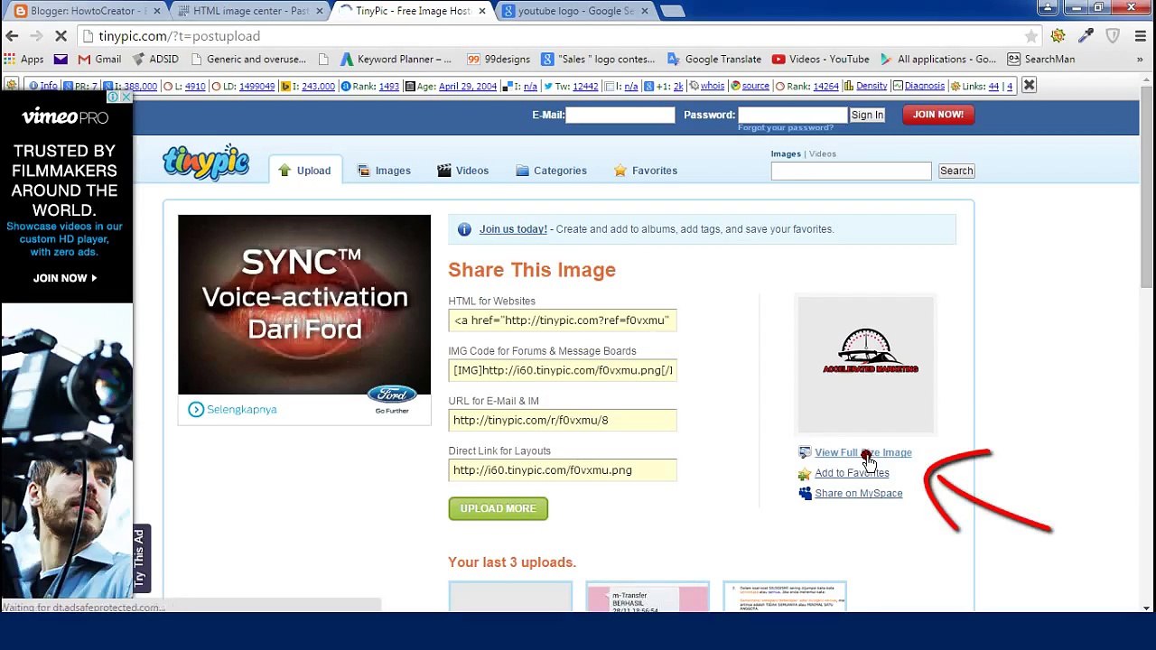Image resolution: width=1156 pixels, height=650 pixels.
Task: Open the Apps bookmarks shortcut
Action: [23, 60]
